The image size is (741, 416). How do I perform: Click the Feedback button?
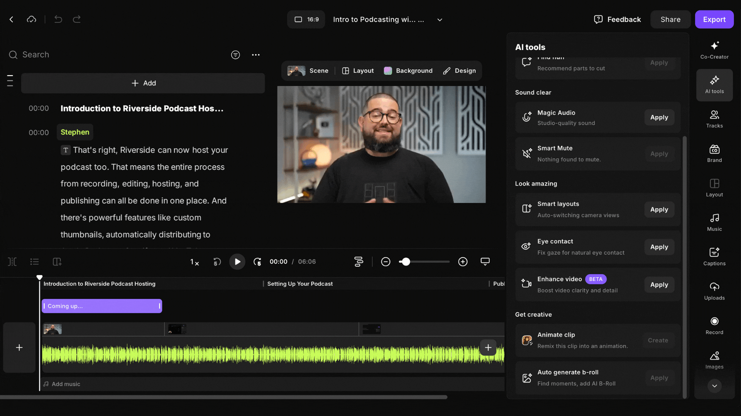point(617,19)
